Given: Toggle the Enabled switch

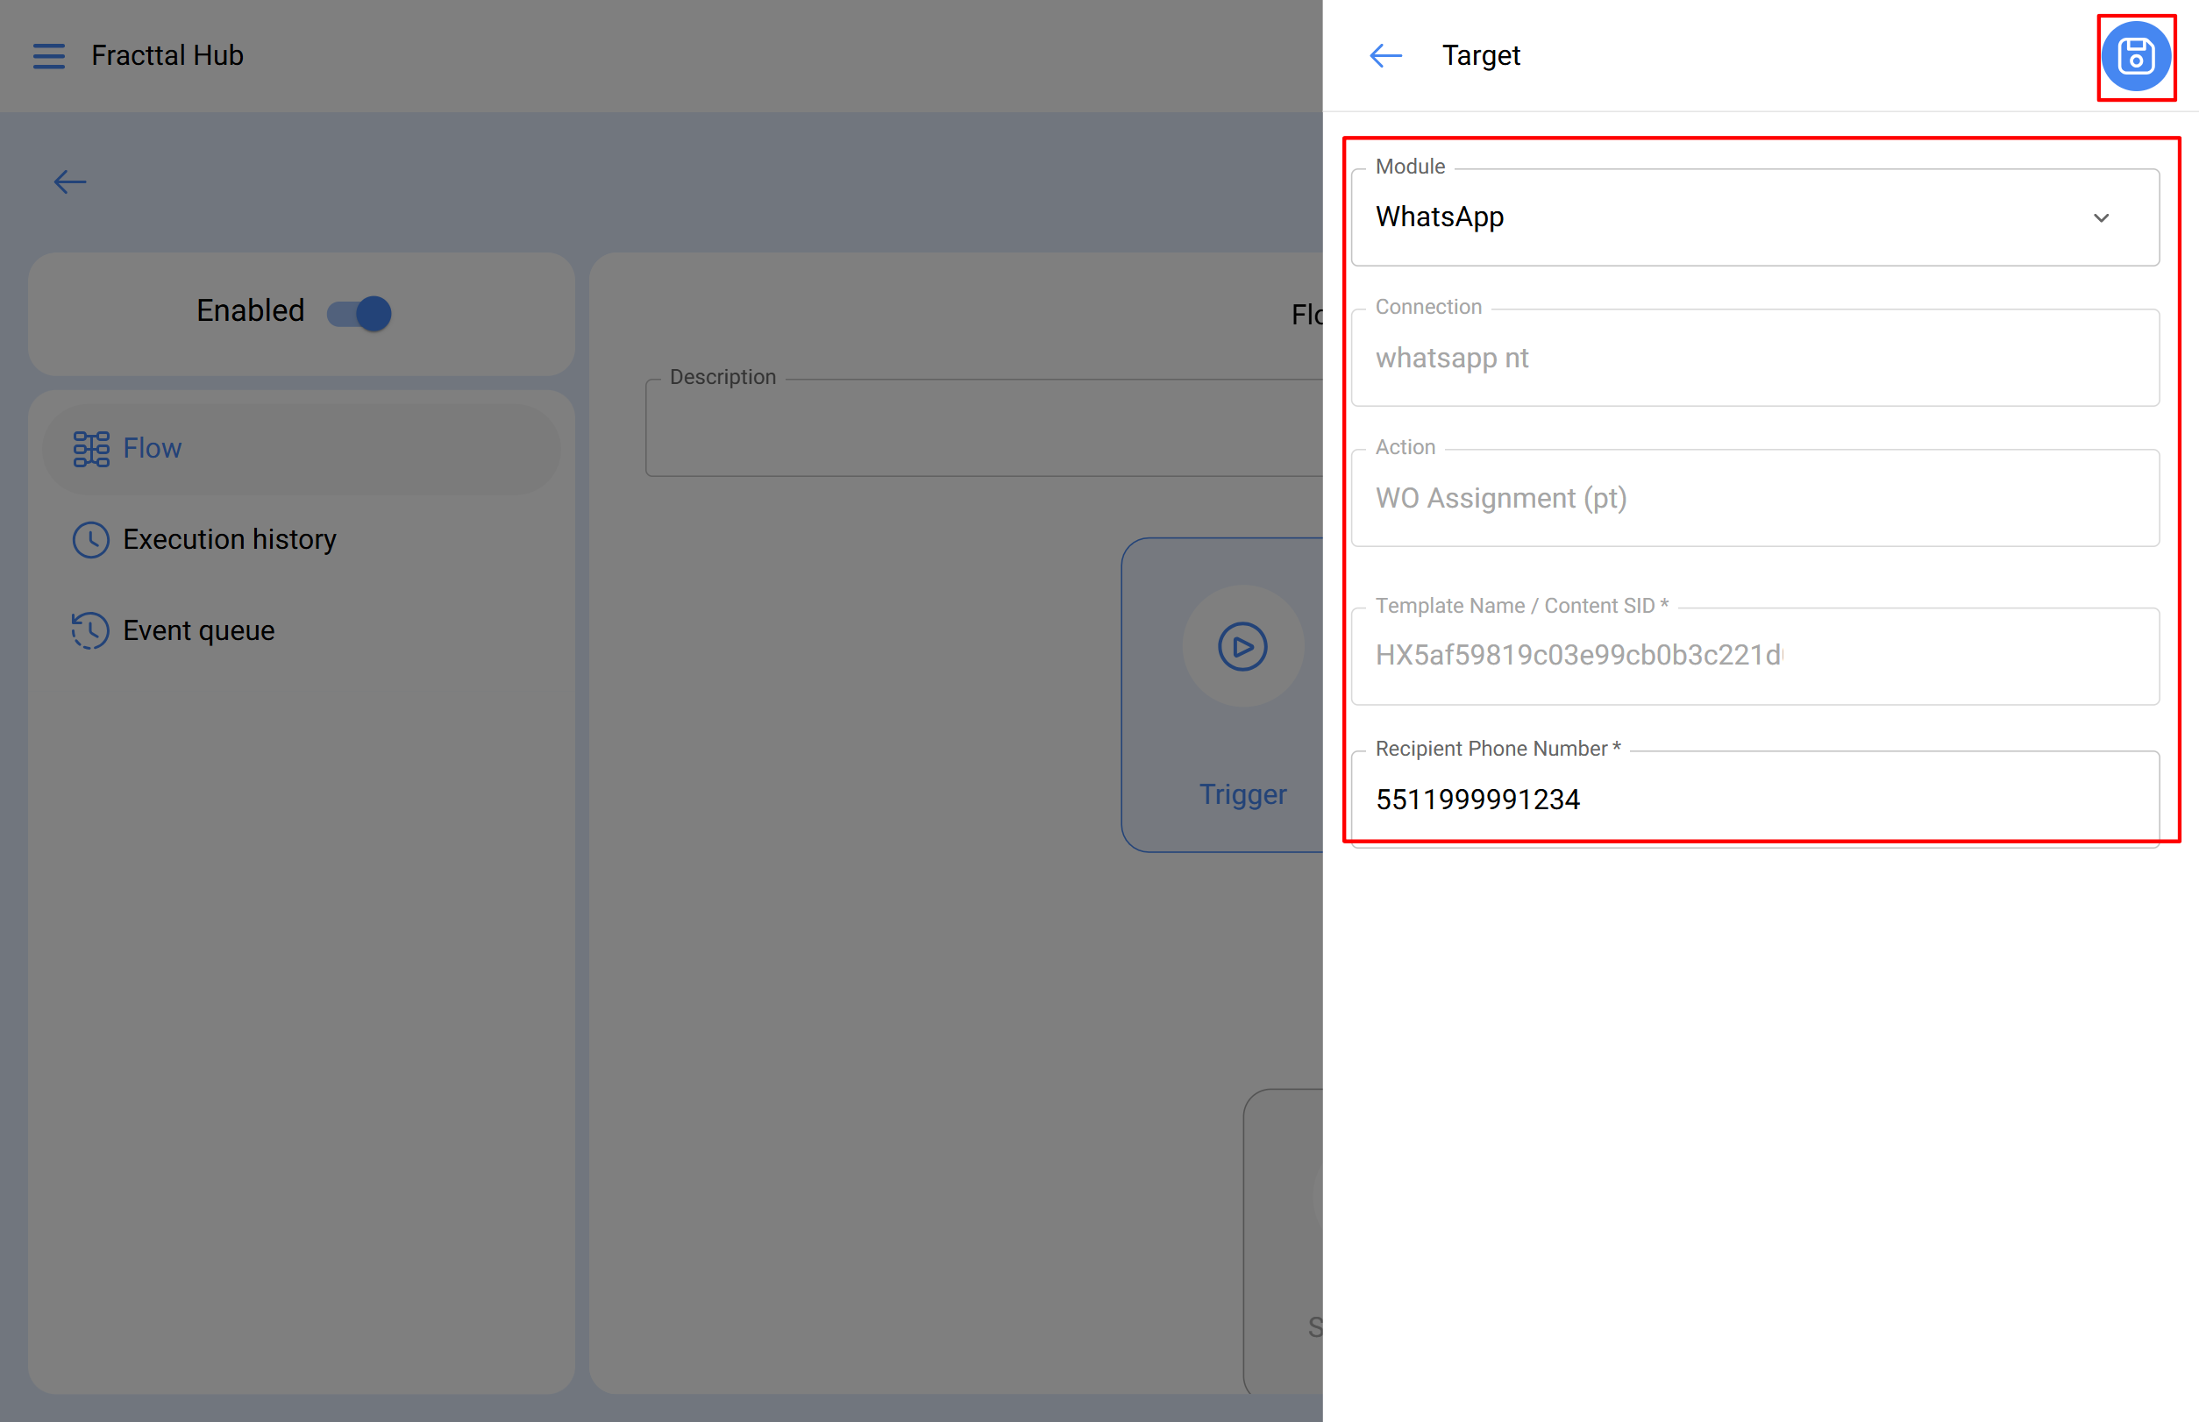Looking at the screenshot, I should (360, 313).
